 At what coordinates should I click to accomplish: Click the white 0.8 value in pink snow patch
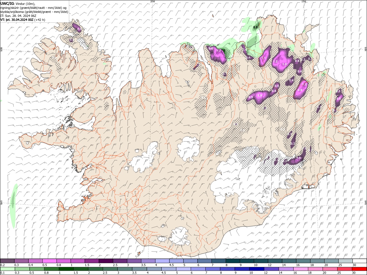click(260, 95)
